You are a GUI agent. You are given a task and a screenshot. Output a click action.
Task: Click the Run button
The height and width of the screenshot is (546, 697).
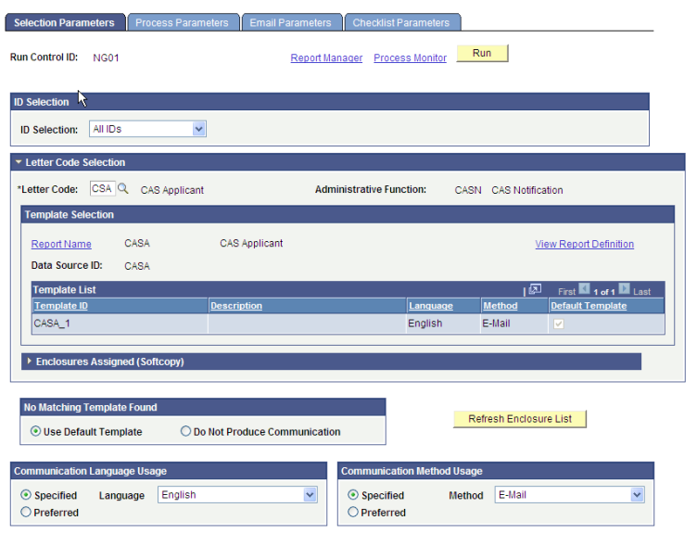pos(482,53)
